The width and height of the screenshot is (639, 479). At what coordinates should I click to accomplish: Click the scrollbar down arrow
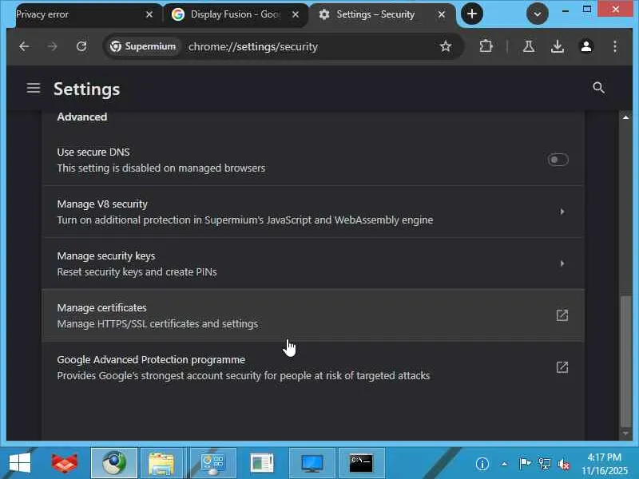pyautogui.click(x=625, y=433)
